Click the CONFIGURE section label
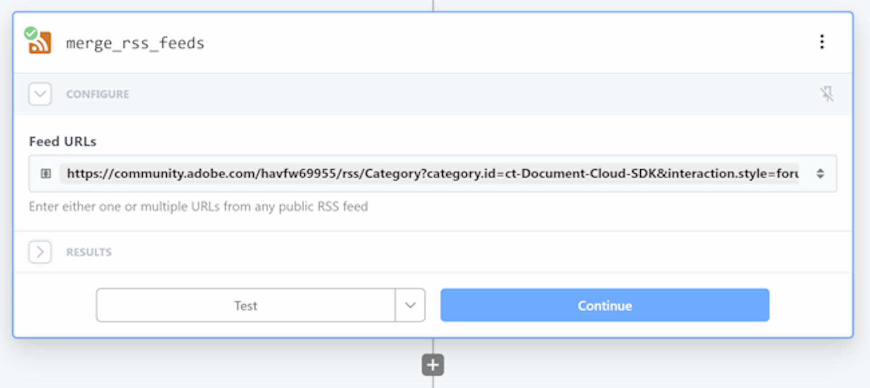The height and width of the screenshot is (388, 870). (x=97, y=94)
